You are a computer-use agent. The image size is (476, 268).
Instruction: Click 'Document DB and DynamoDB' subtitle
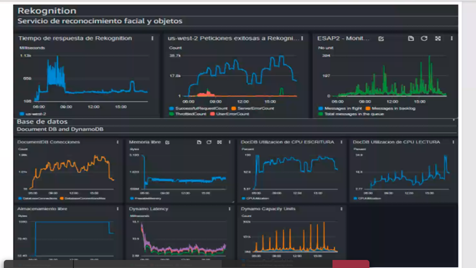pyautogui.click(x=60, y=129)
